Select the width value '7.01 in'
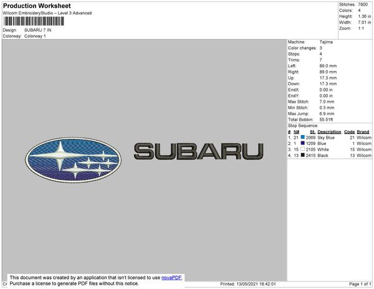The height and width of the screenshot is (289, 374). click(x=365, y=22)
